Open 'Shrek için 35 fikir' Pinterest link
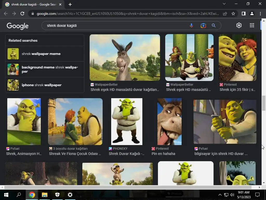Image resolution: width=266 pixels, height=200 pixels. click(237, 90)
